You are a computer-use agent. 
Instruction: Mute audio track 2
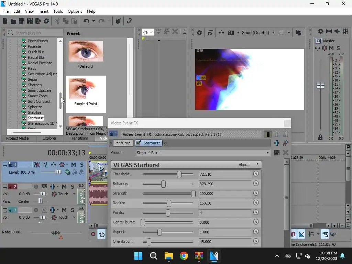click(64, 187)
